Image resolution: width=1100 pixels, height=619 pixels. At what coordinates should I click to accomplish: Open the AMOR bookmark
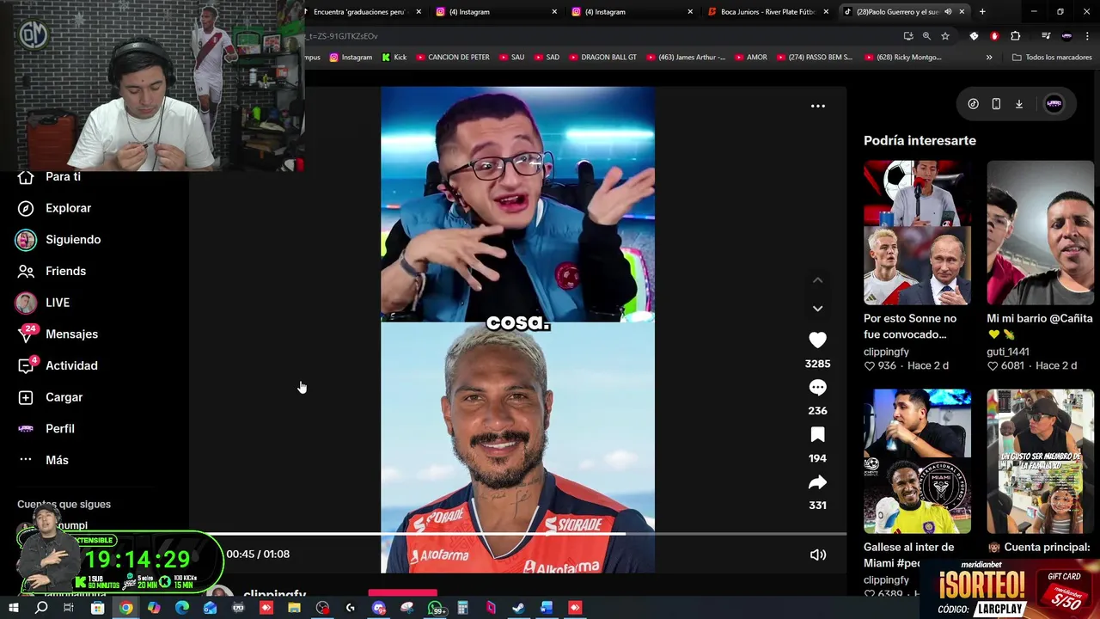(x=749, y=58)
